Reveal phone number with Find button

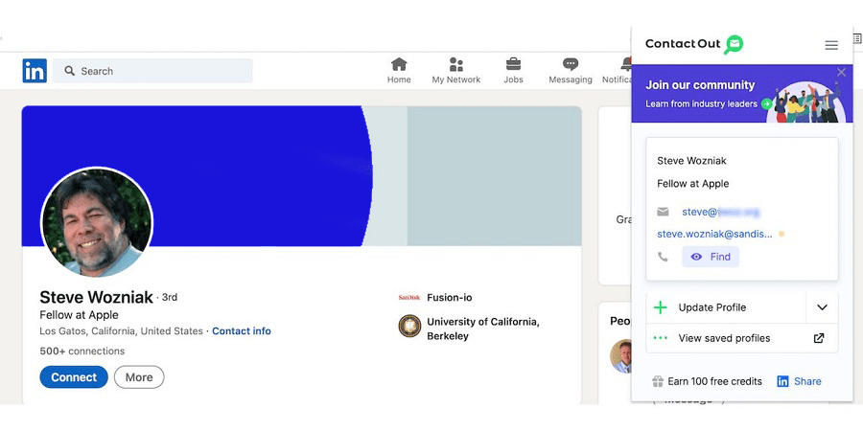click(710, 257)
